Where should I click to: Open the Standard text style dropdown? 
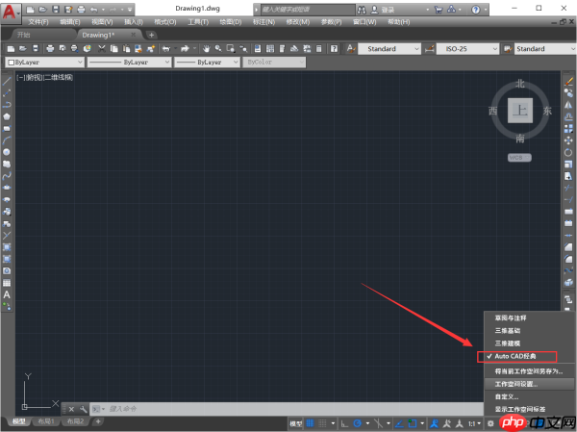[x=389, y=49]
